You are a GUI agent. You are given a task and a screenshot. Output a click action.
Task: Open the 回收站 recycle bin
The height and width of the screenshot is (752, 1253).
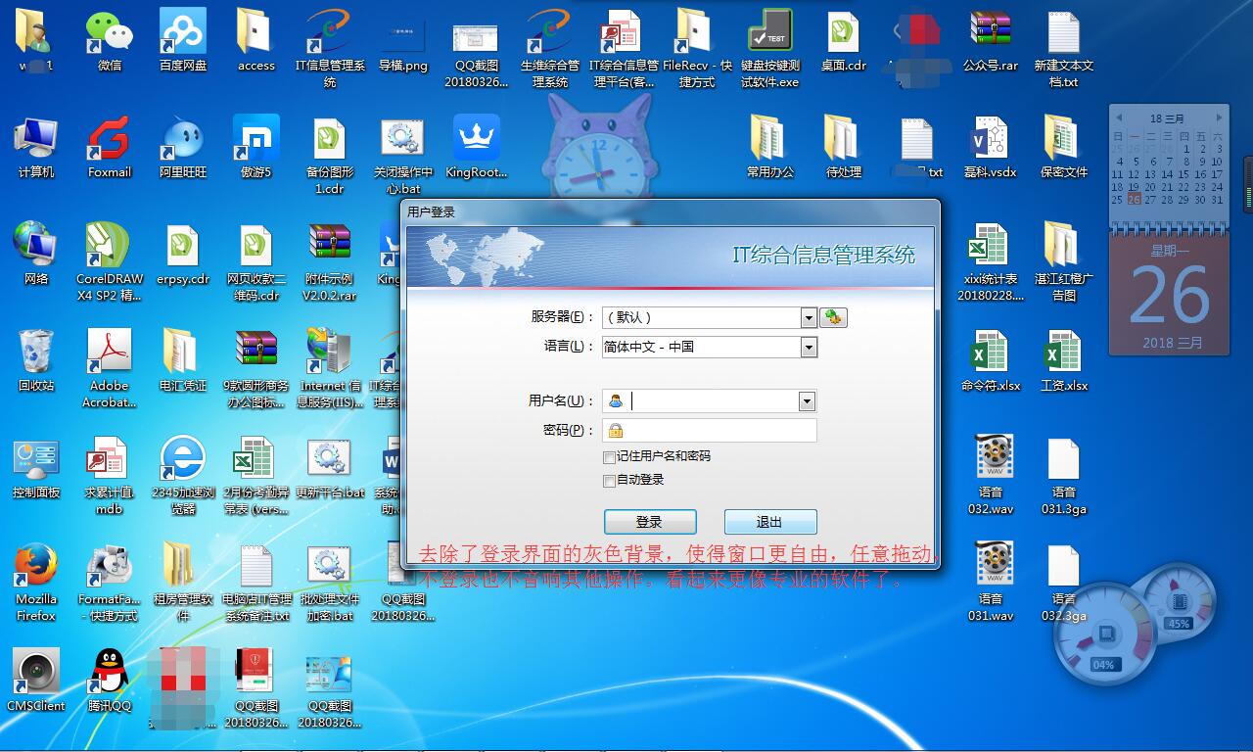coord(36,361)
